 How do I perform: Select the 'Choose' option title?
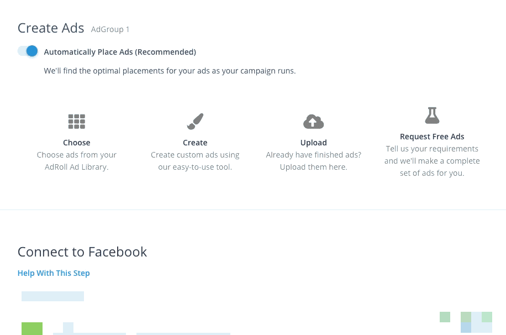coord(77,143)
